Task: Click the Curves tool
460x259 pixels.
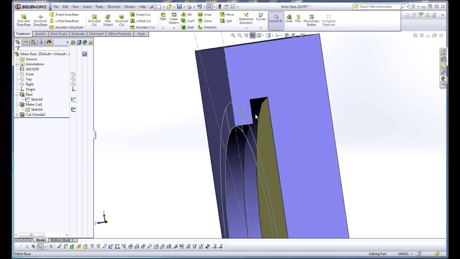Action: (261, 17)
